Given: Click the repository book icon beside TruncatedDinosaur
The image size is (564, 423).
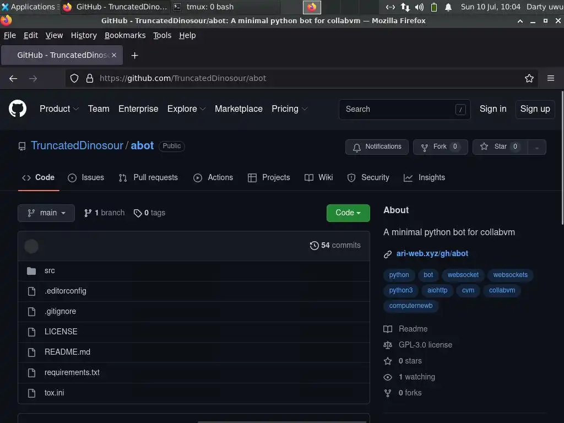Looking at the screenshot, I should tap(22, 146).
